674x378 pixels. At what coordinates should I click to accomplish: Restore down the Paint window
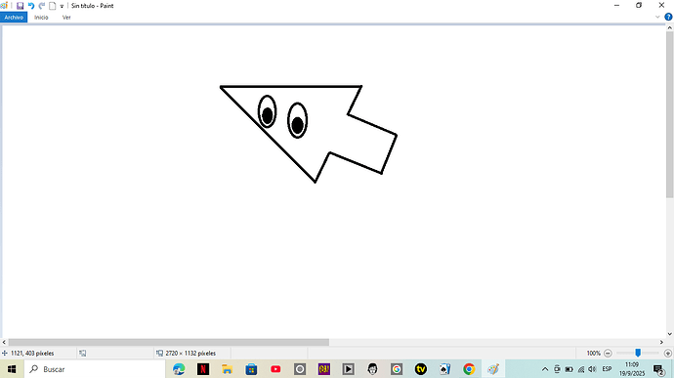tap(639, 6)
